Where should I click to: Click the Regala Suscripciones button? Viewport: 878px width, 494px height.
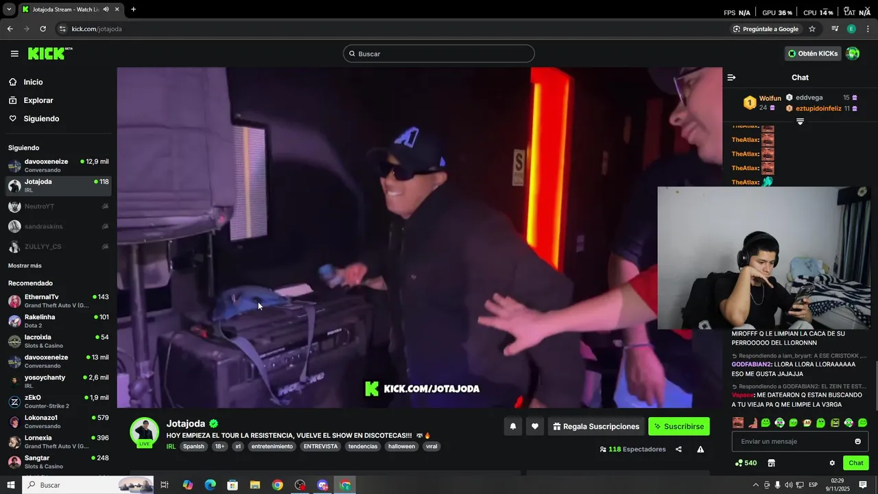(x=596, y=426)
